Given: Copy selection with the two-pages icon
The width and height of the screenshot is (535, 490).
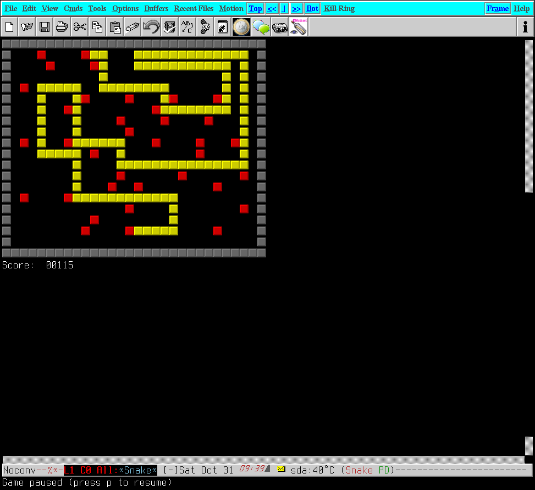Looking at the screenshot, I should point(97,27).
